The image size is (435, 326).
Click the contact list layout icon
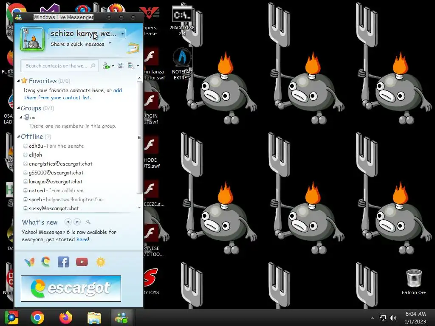(121, 66)
